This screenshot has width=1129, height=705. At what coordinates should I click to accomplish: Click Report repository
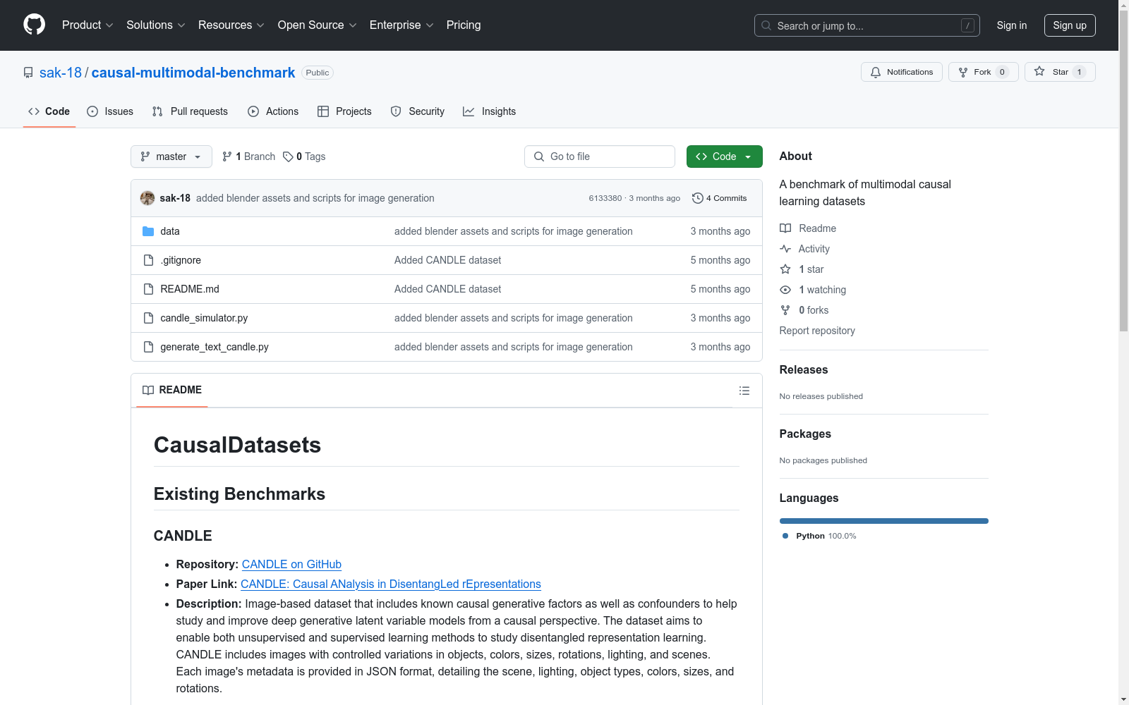pyautogui.click(x=817, y=331)
